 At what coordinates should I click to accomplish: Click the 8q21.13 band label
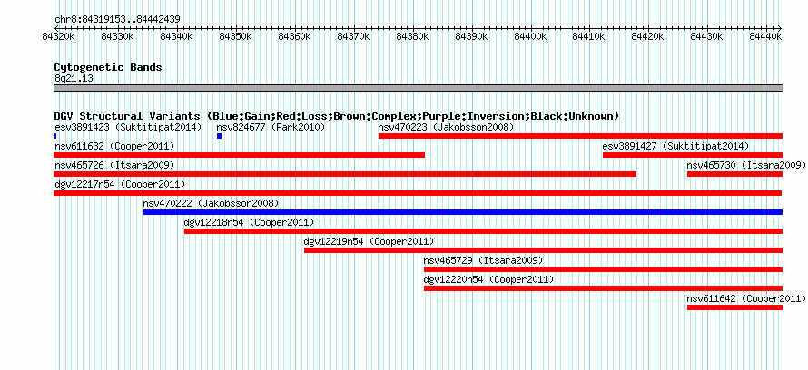(74, 78)
